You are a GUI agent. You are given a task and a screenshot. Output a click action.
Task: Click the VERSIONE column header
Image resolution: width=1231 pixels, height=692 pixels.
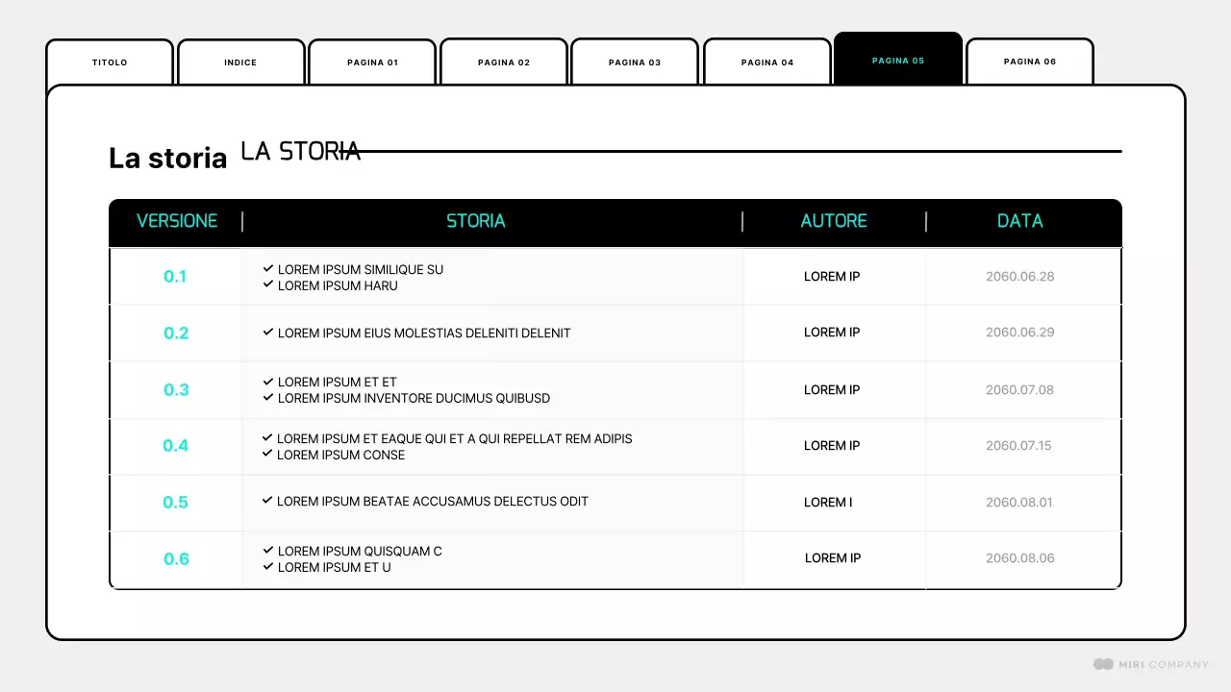click(177, 221)
